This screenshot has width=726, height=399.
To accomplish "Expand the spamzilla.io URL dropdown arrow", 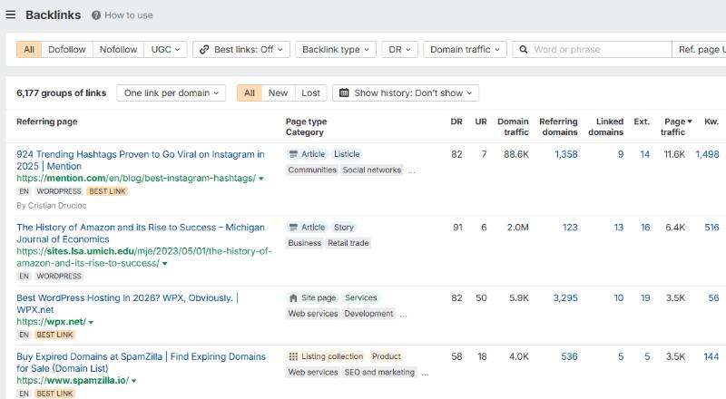I will pyautogui.click(x=133, y=381).
